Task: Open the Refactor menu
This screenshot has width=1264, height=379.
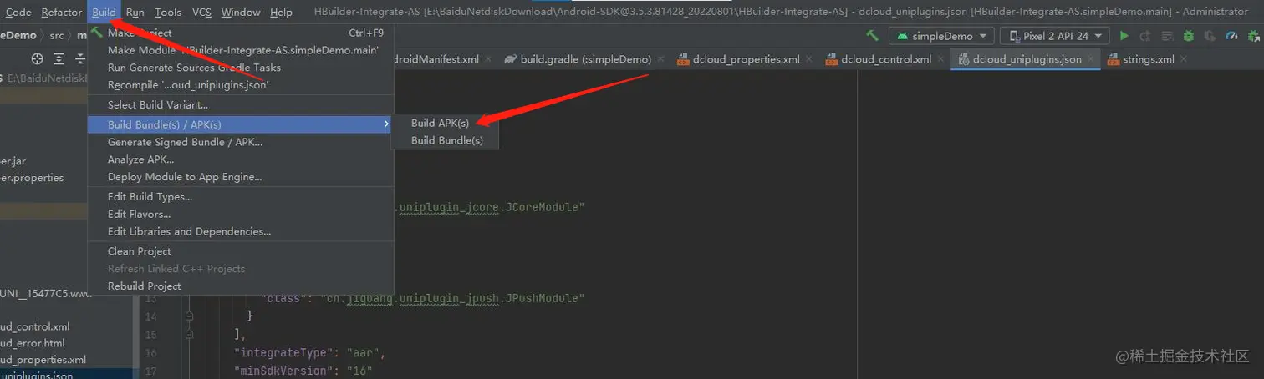Action: click(62, 13)
